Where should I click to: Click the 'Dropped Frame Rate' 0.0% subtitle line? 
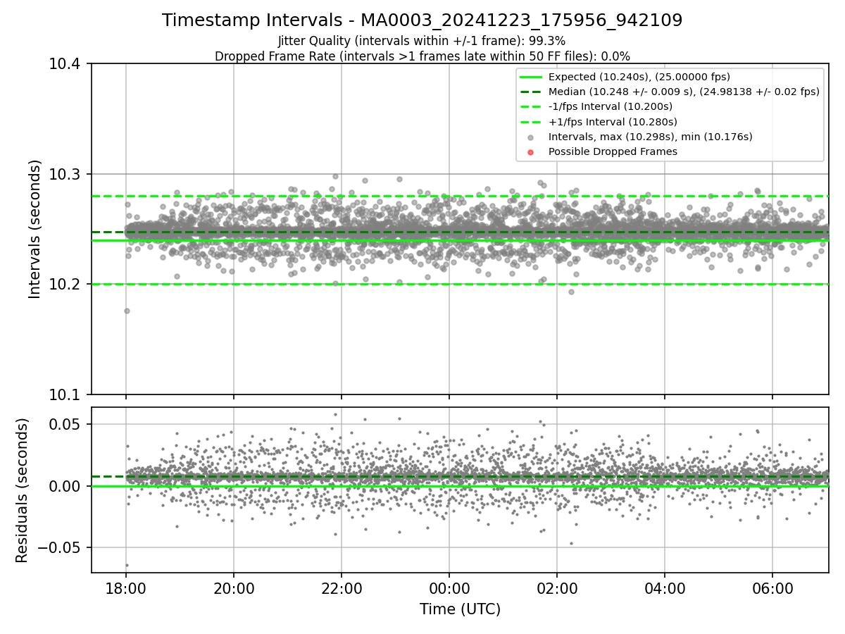coord(422,56)
